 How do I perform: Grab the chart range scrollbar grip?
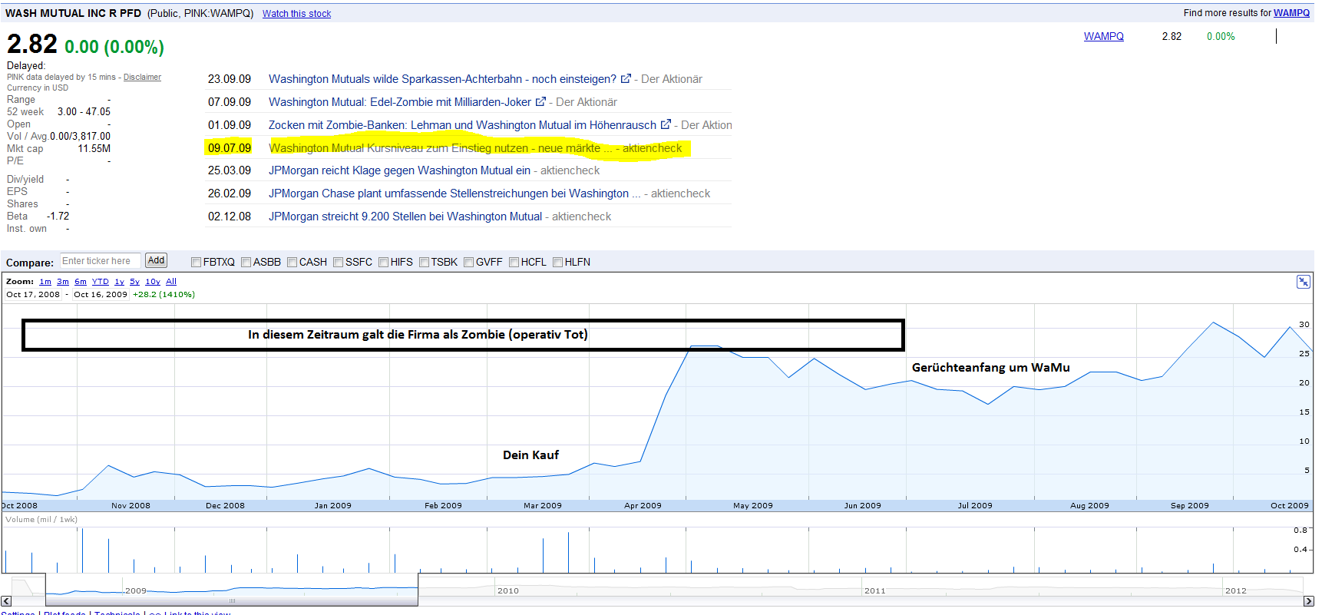[232, 600]
